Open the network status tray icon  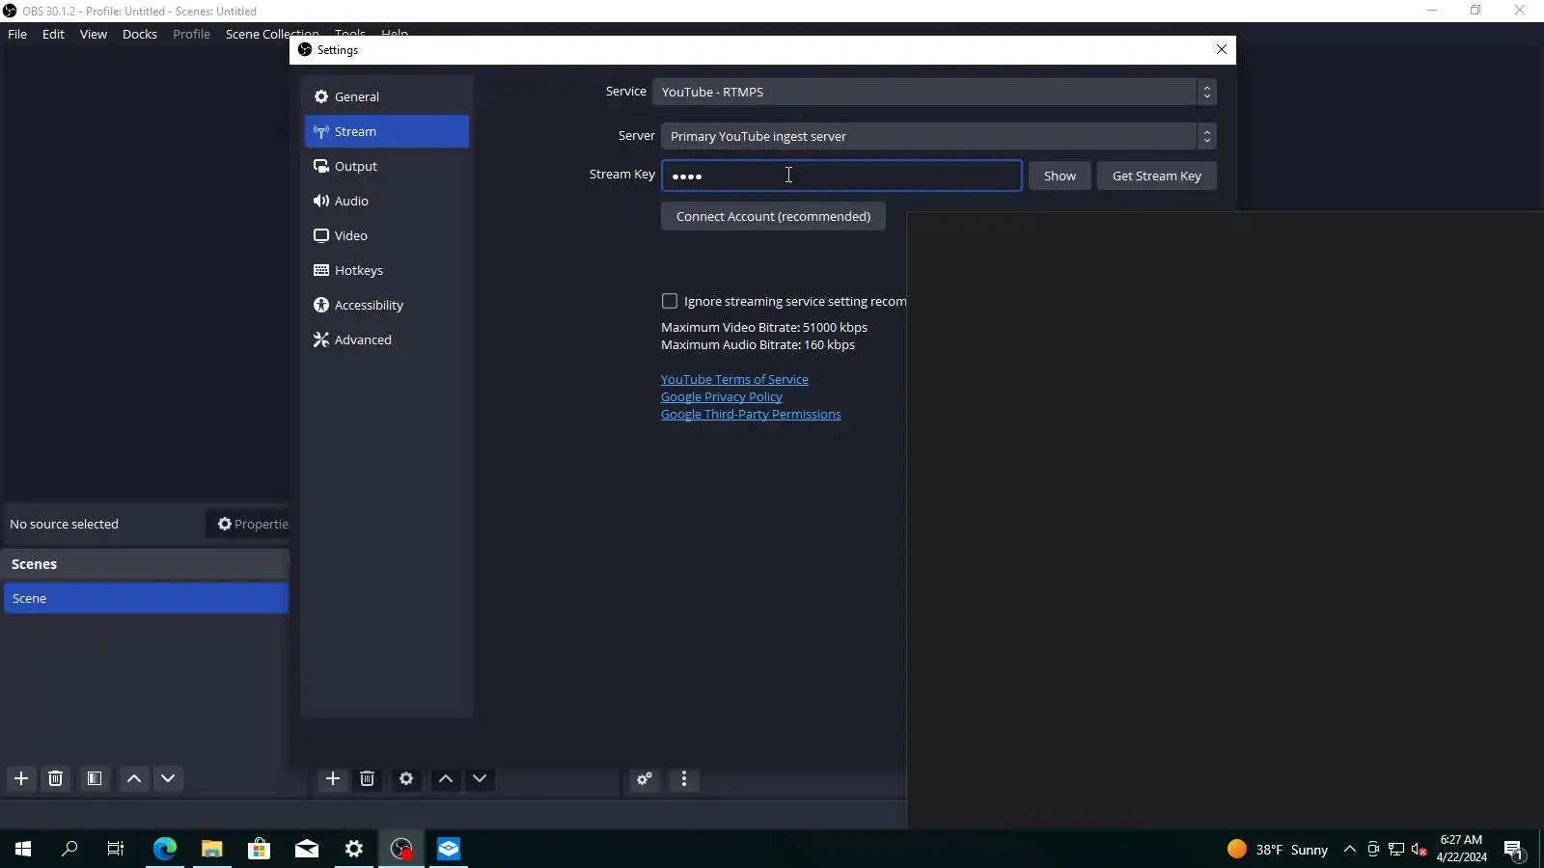coord(1396,849)
